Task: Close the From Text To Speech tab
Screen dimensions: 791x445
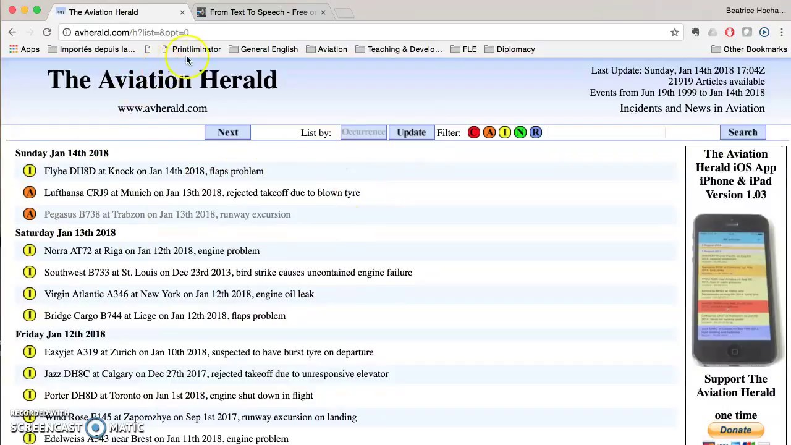Action: (x=323, y=12)
